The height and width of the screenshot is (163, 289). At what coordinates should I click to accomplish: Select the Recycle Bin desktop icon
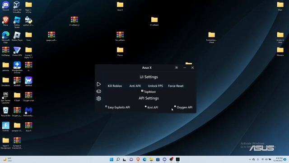(x=5, y=112)
